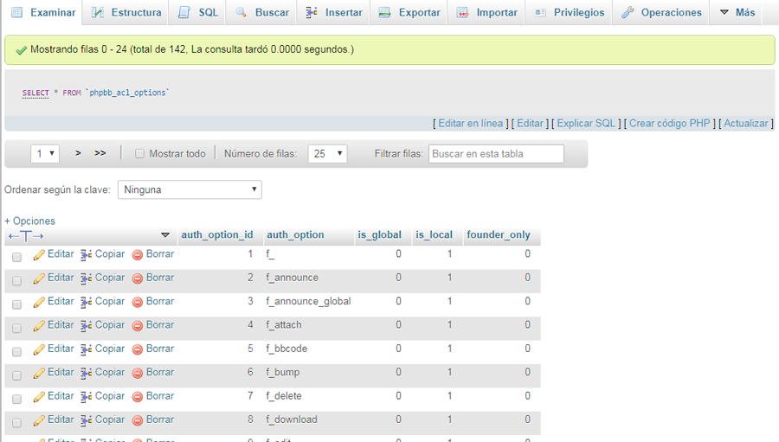Enable the Mostrar todo checkbox
The width and height of the screenshot is (779, 442).
(139, 154)
